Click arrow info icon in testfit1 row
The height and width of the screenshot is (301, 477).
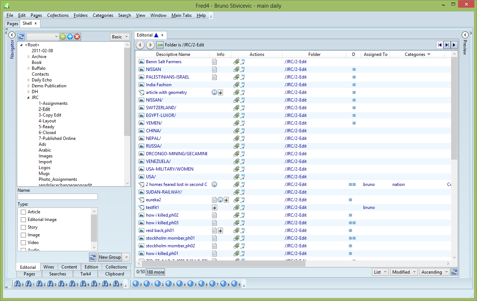215,207
